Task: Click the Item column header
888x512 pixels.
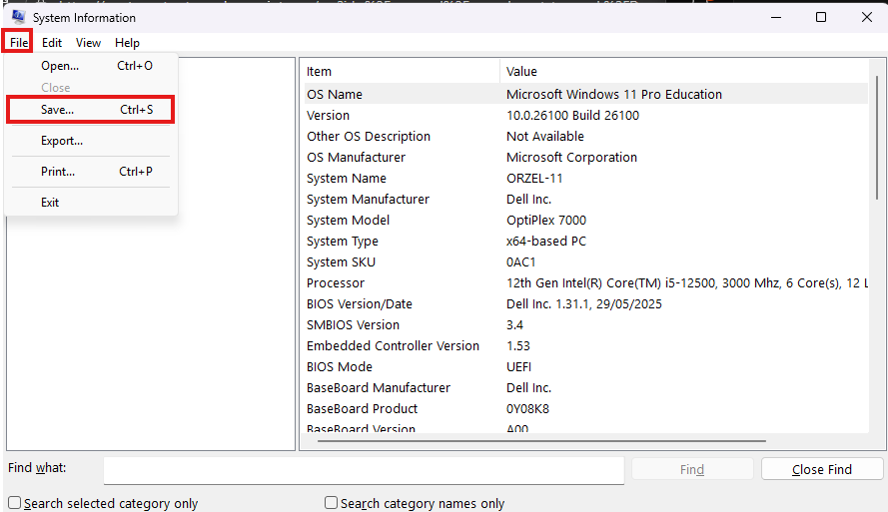Action: coord(400,72)
